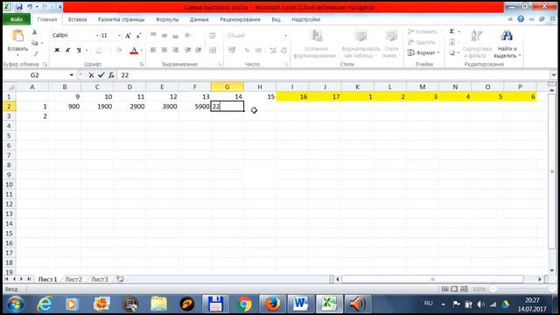Confirm entry with formula bar checkmark

[x=101, y=75]
